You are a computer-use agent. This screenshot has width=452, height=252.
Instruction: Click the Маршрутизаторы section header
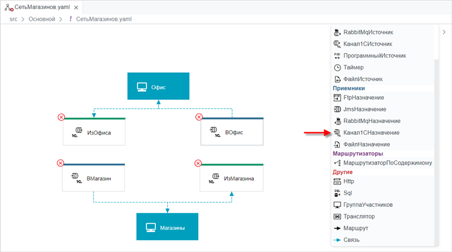click(358, 153)
